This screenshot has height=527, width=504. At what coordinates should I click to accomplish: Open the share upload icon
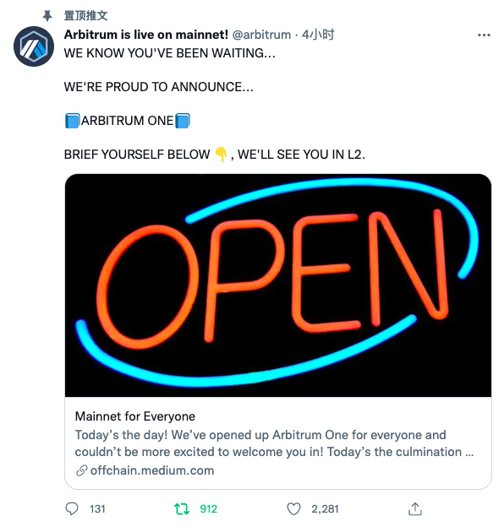(x=415, y=508)
